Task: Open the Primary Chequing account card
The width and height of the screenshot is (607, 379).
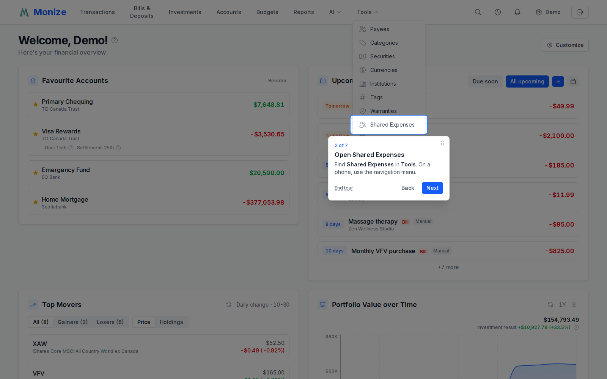Action: (159, 105)
